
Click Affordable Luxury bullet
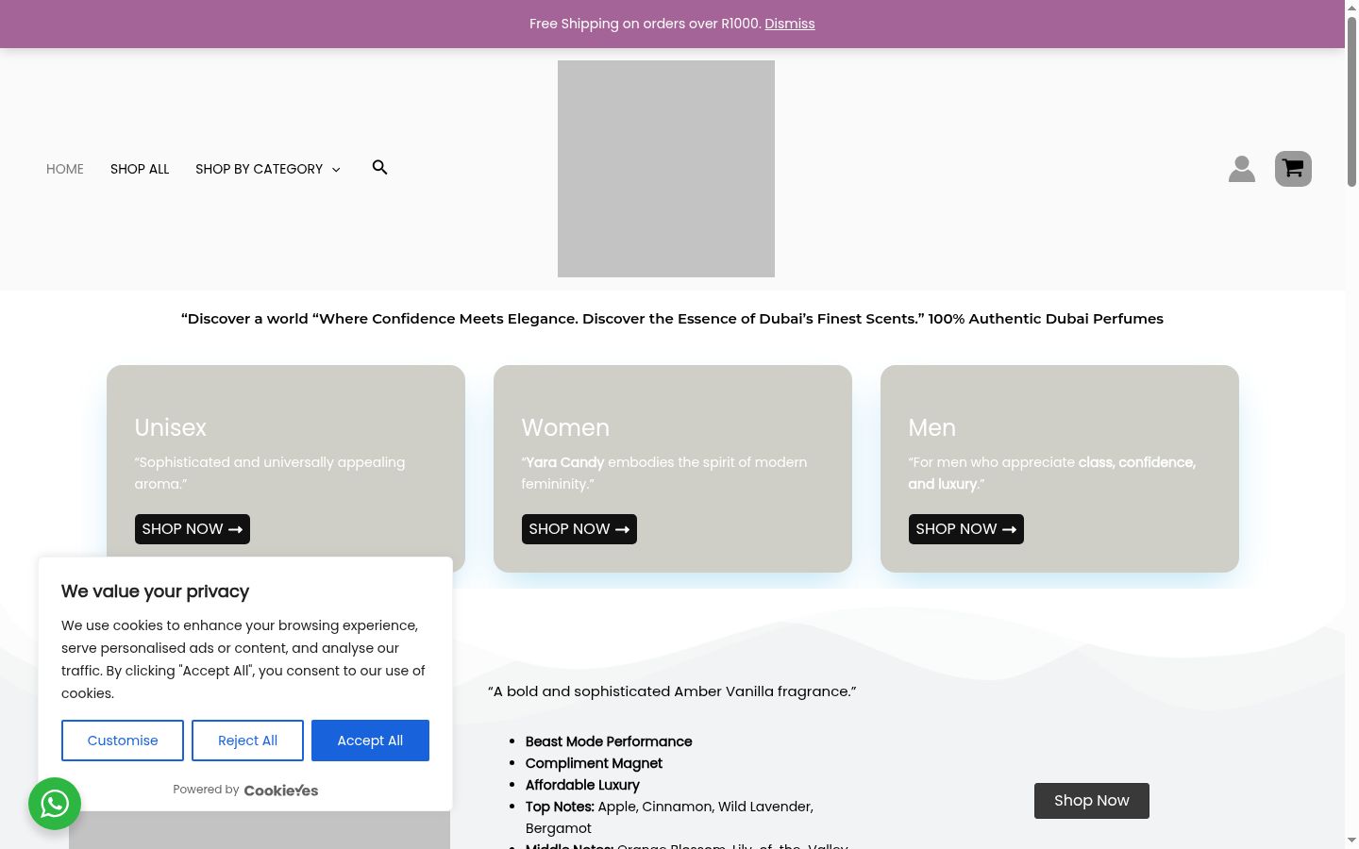pos(582,785)
